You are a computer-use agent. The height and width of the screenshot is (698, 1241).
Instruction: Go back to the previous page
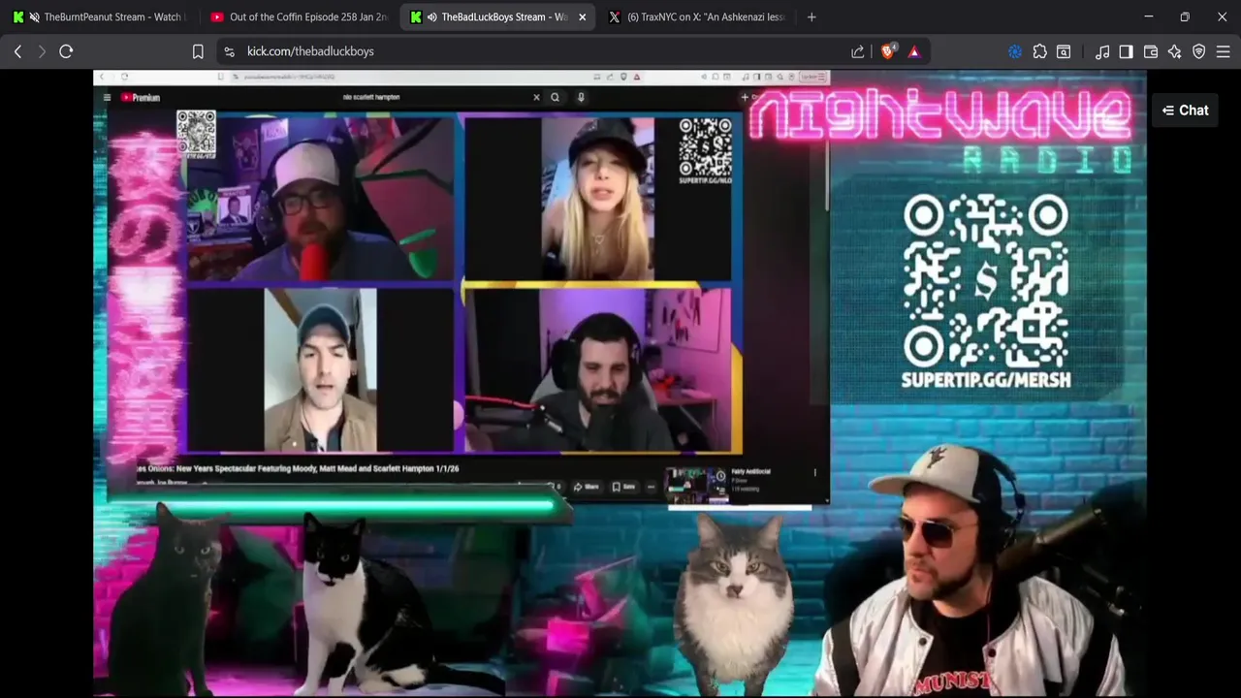coord(17,51)
